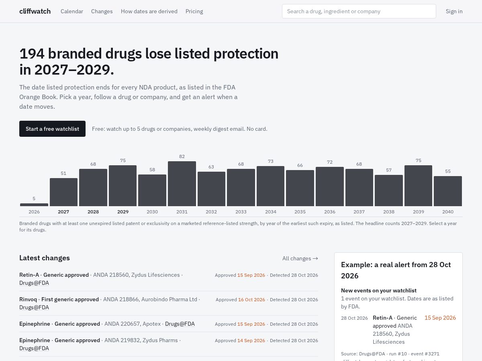This screenshot has height=361, width=482.
Task: Select the 2028 bar in chart
Action: (93, 187)
